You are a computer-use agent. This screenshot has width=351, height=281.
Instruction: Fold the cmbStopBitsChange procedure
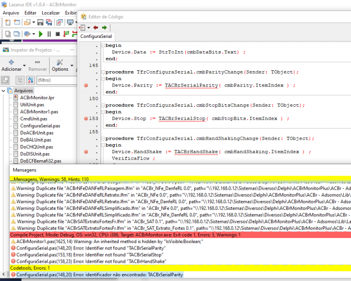[103, 105]
